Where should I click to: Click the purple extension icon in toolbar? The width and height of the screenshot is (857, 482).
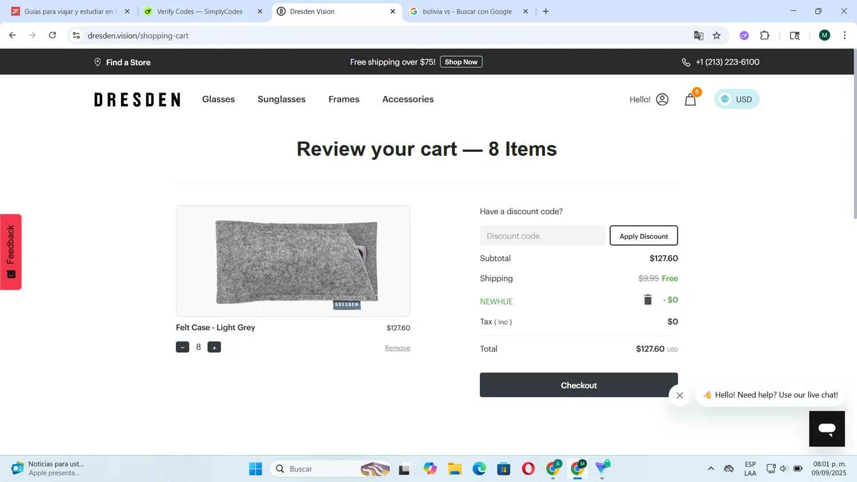pyautogui.click(x=744, y=35)
